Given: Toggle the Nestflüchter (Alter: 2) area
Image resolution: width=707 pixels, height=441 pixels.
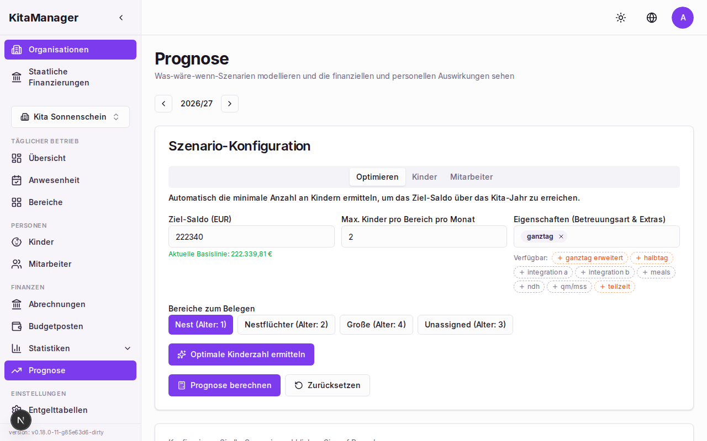Looking at the screenshot, I should (286, 325).
